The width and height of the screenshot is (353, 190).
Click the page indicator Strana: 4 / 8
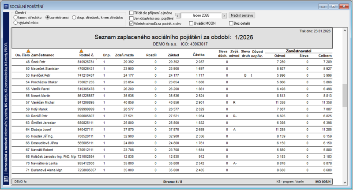(173, 182)
